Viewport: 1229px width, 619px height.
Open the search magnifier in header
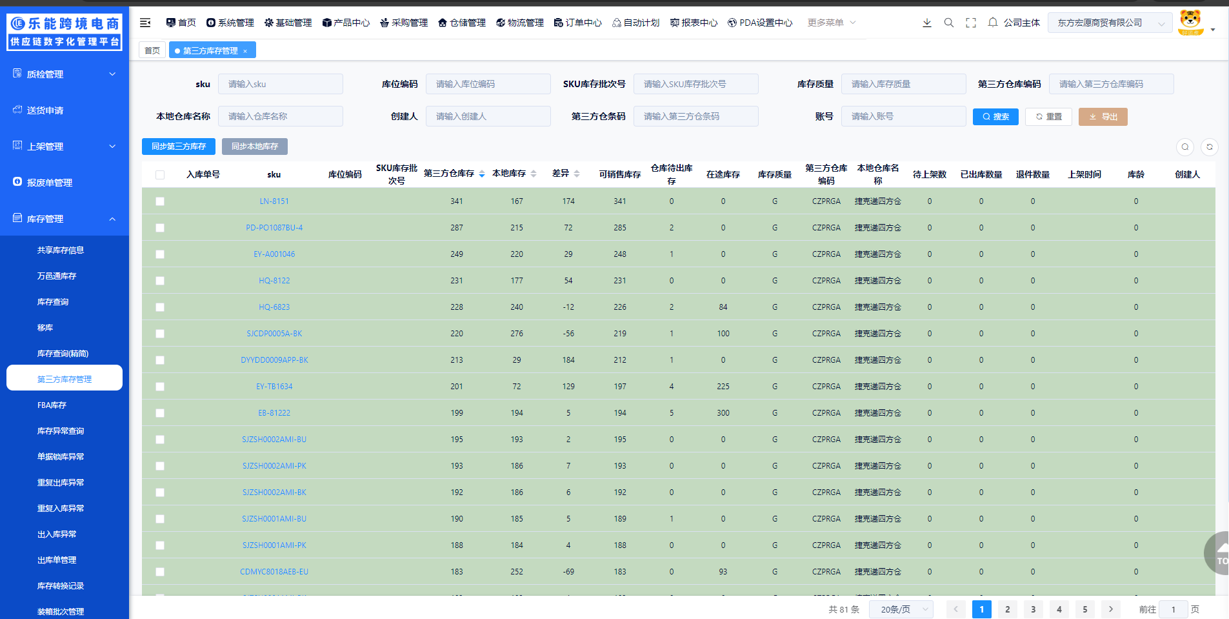(x=948, y=23)
